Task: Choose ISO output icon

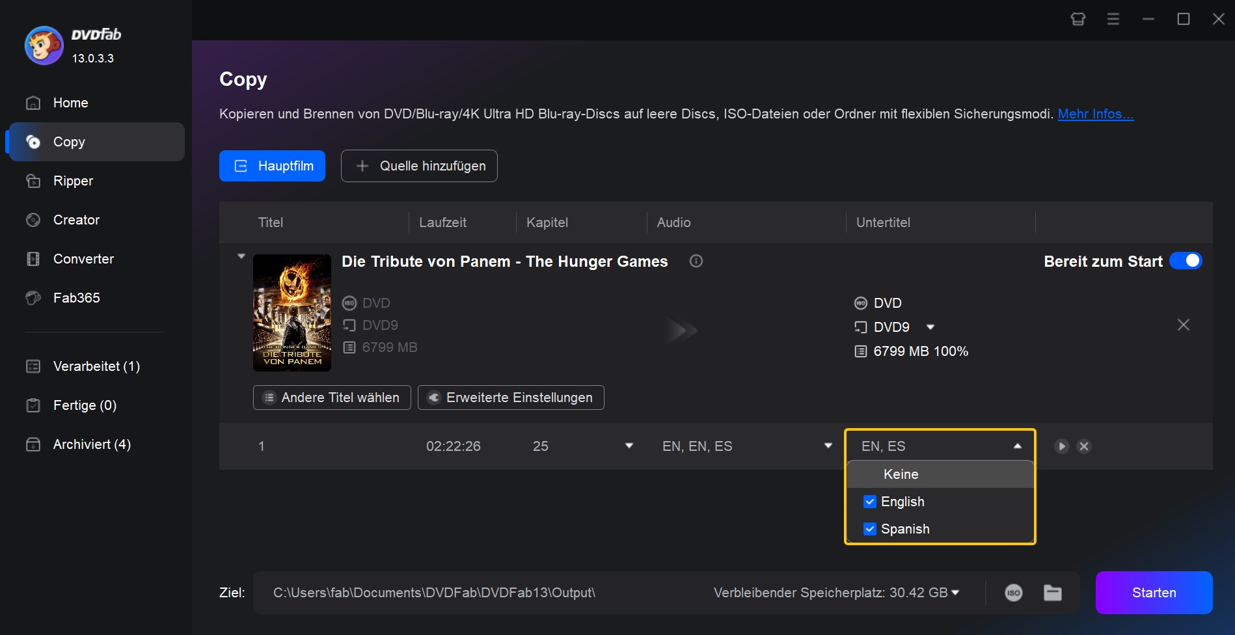Action: pos(1014,593)
